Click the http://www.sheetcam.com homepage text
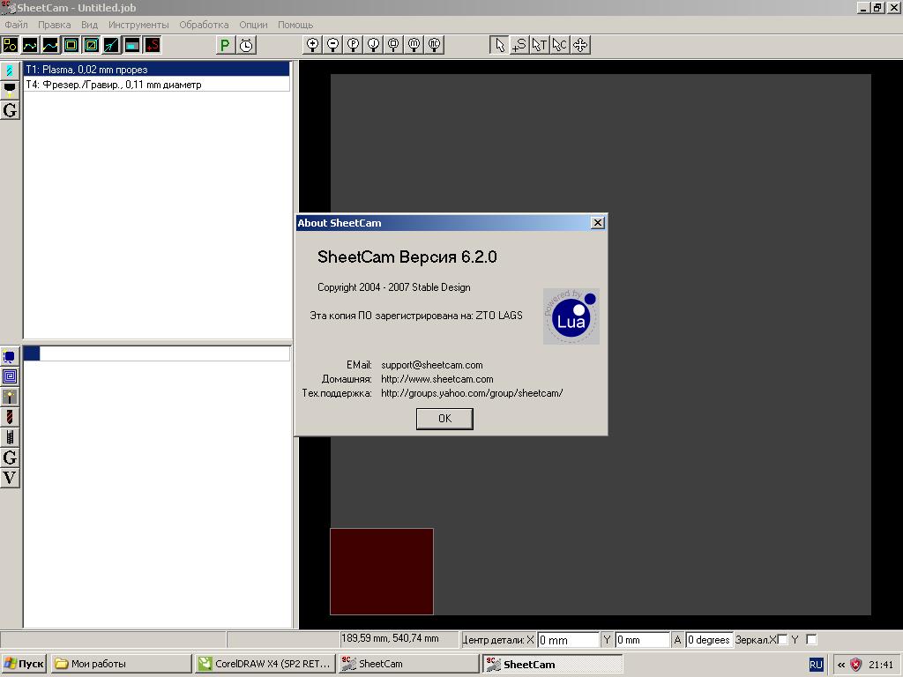 [437, 379]
